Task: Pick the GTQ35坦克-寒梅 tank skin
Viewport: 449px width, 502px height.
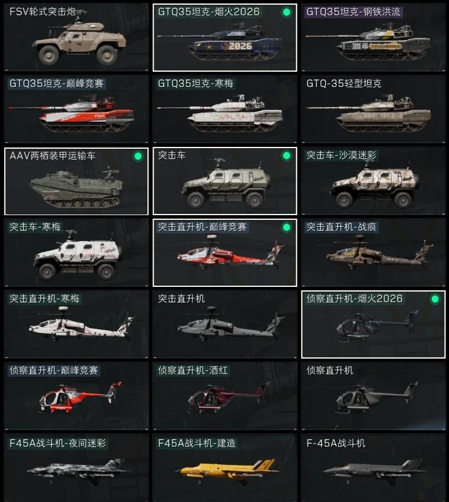Action: 225,109
